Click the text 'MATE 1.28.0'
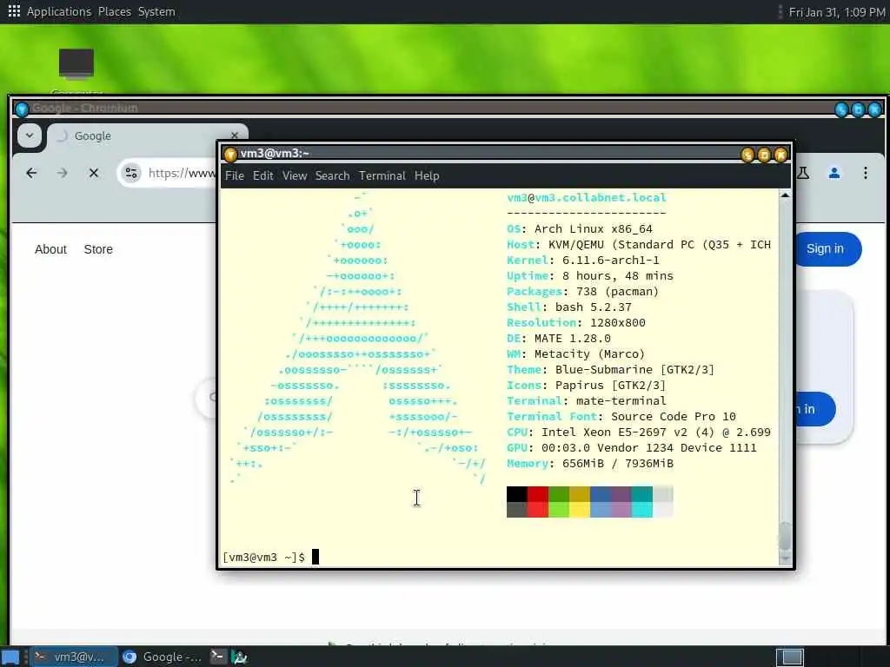Image resolution: width=890 pixels, height=667 pixels. pos(573,339)
